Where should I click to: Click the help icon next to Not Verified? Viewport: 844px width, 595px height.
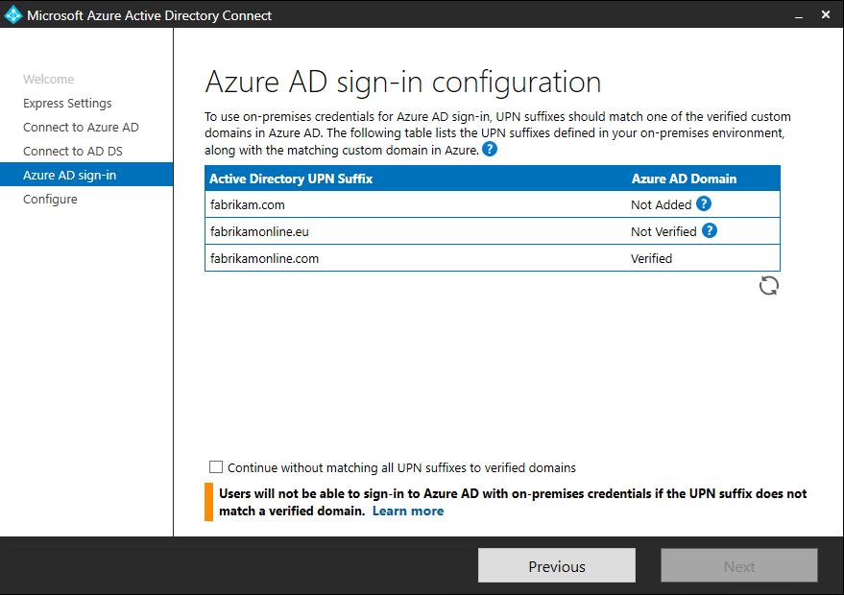[710, 230]
